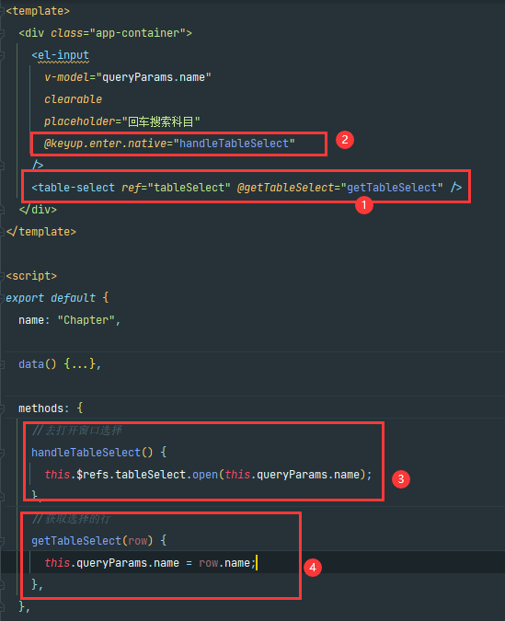Click the default keyword
Screen dimensions: 505x621
click(x=73, y=298)
